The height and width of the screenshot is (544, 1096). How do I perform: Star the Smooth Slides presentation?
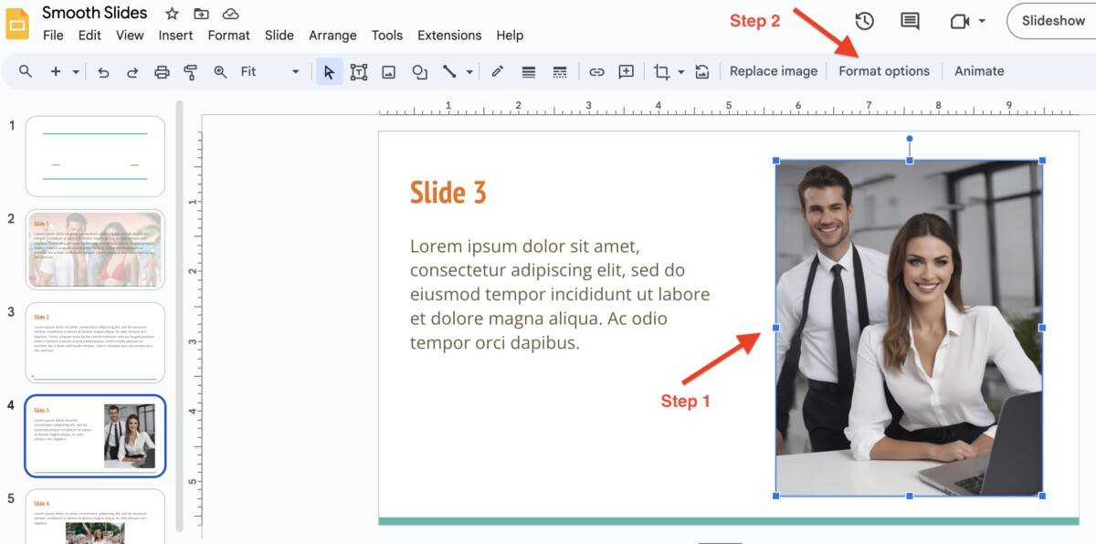coord(172,13)
